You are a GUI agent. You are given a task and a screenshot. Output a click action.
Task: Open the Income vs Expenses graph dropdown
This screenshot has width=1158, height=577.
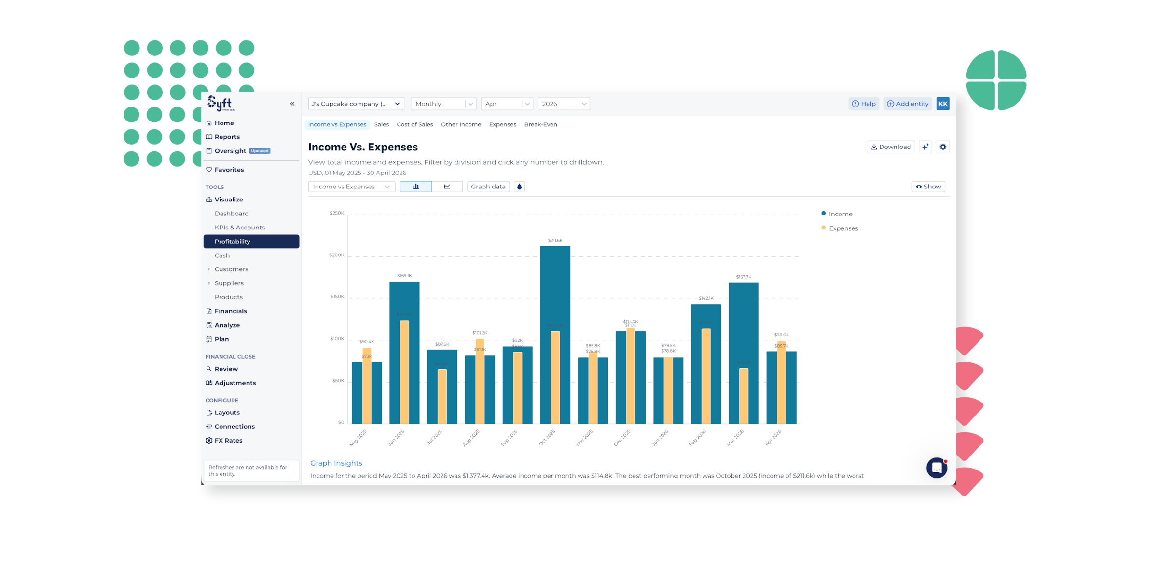pyautogui.click(x=352, y=187)
